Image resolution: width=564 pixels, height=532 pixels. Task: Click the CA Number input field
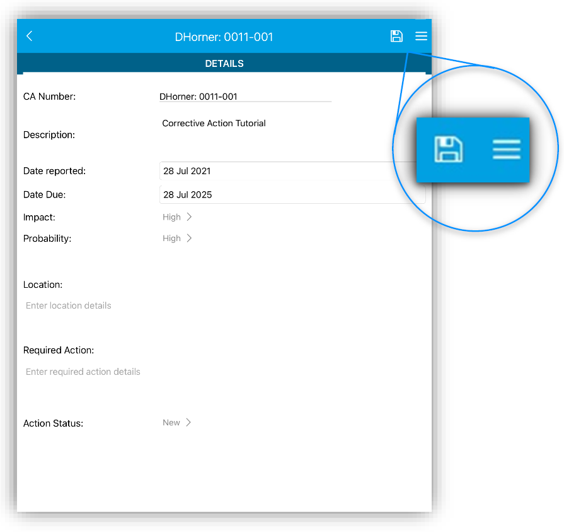(x=245, y=97)
